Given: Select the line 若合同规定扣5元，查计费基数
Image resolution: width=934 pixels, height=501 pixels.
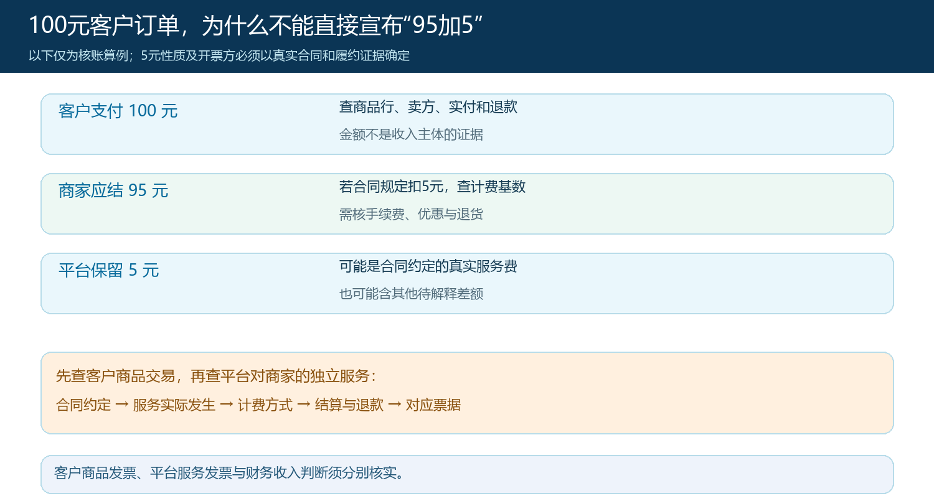Looking at the screenshot, I should pos(432,187).
